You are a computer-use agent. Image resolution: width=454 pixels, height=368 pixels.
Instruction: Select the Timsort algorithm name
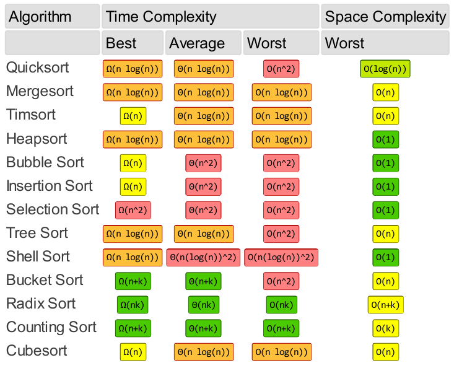(x=31, y=115)
